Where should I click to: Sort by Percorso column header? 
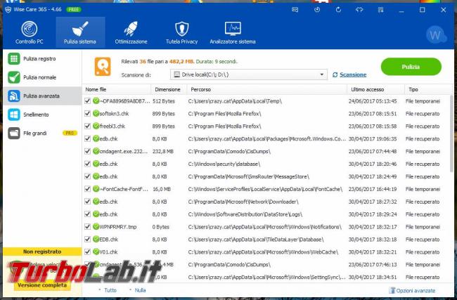267,89
